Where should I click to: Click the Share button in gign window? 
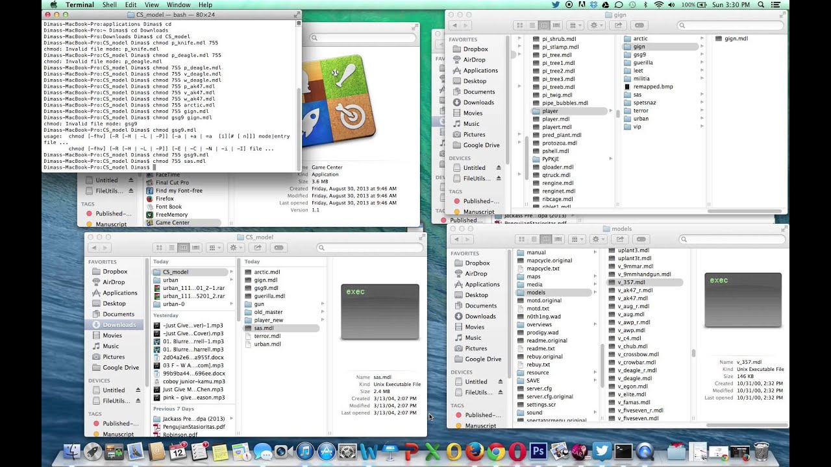[x=618, y=25]
